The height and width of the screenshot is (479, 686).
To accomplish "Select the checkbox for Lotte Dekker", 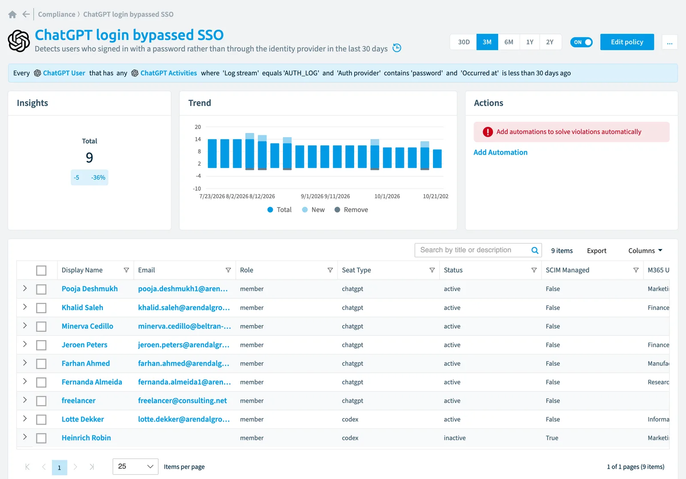I will coord(41,419).
